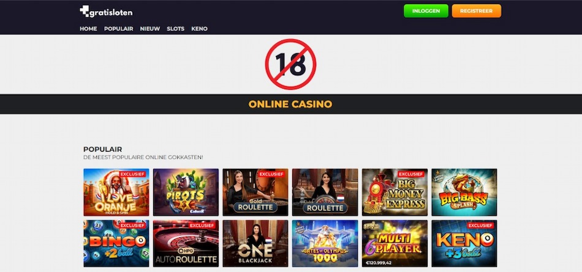Image resolution: width=582 pixels, height=272 pixels.
Task: Click the green Inloggen button
Action: point(426,11)
